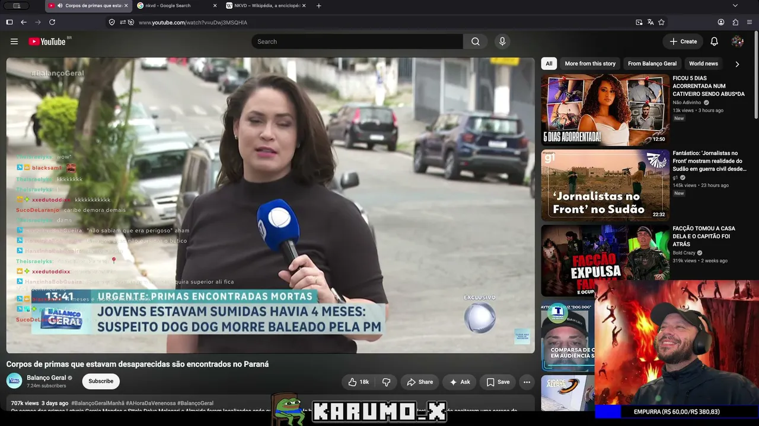Screen dimensions: 759x426
Task: Open the browser extensions puzzle icon
Action: tap(735, 22)
